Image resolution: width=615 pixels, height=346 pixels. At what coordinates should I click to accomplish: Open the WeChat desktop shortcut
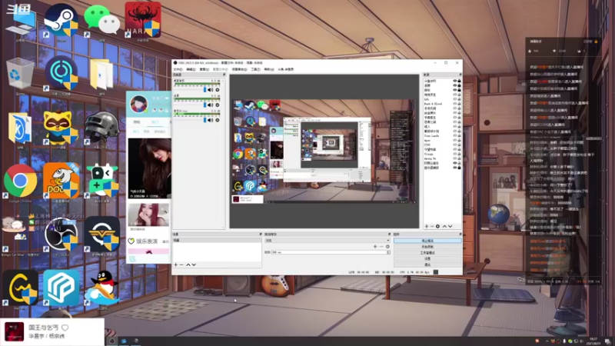coord(101,20)
